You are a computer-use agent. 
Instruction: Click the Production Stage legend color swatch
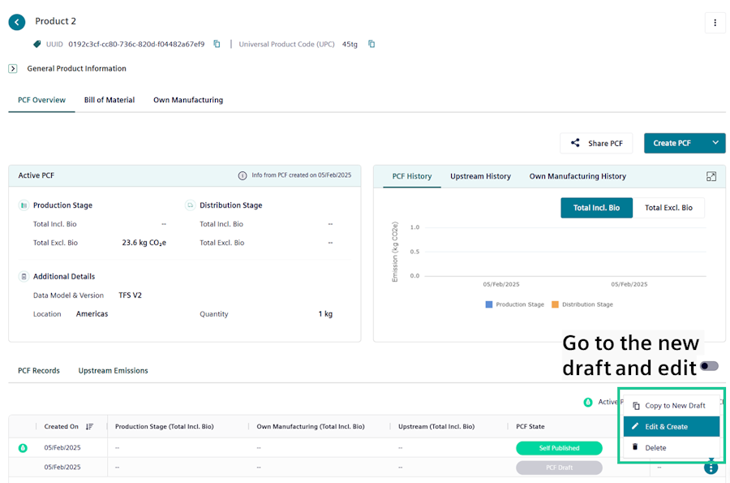pyautogui.click(x=489, y=304)
